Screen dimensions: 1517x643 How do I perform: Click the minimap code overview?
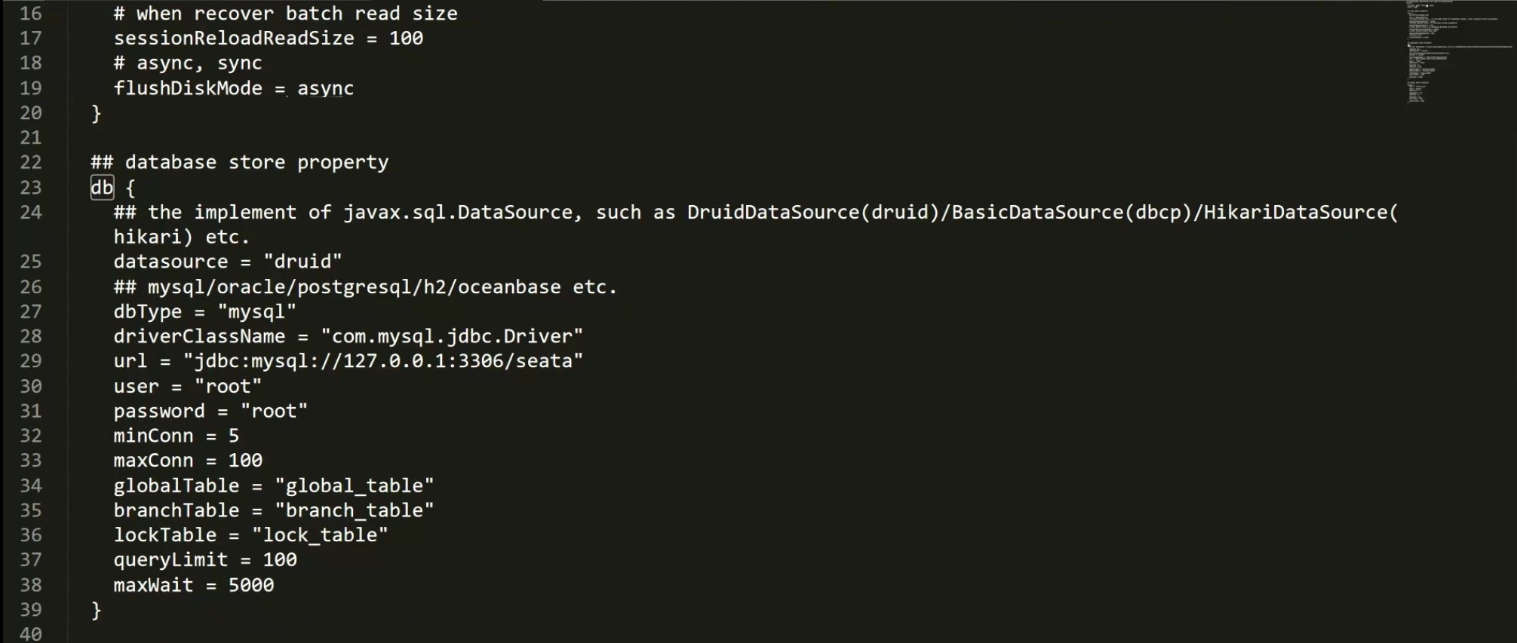click(1460, 51)
